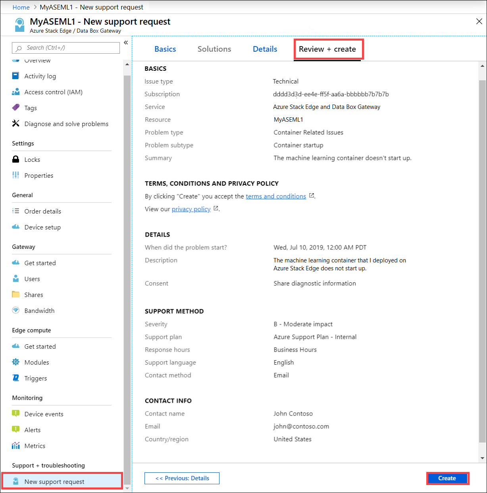Click the Diagnose and solve problems wrench icon

click(x=15, y=123)
